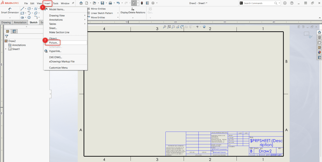The width and height of the screenshot is (322, 162).
Task: Click Mirror Entities button
Action: pyautogui.click(x=98, y=9)
